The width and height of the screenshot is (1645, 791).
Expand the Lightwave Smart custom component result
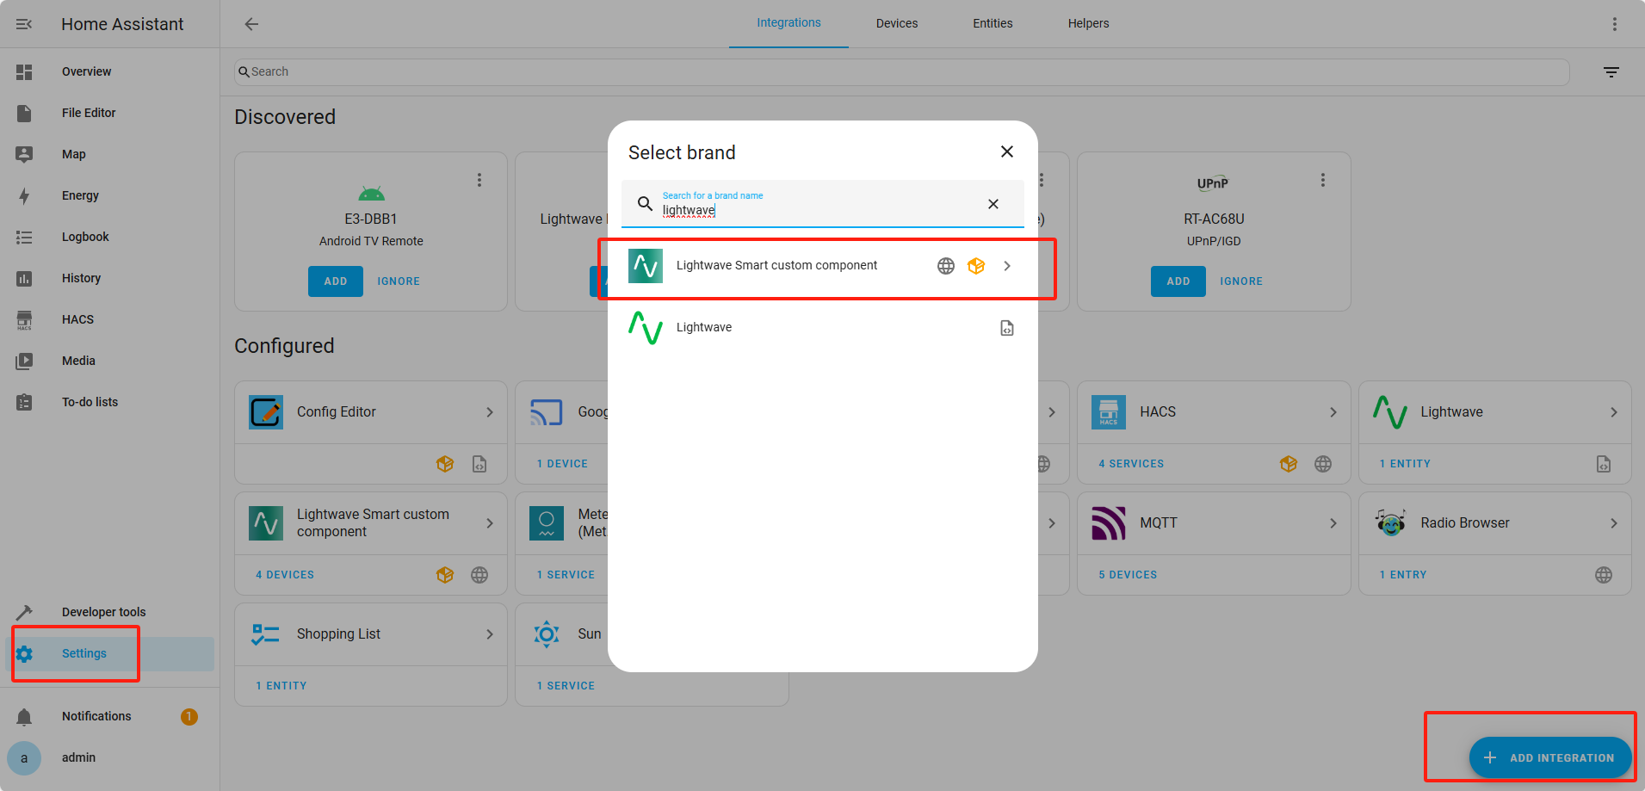click(1006, 266)
